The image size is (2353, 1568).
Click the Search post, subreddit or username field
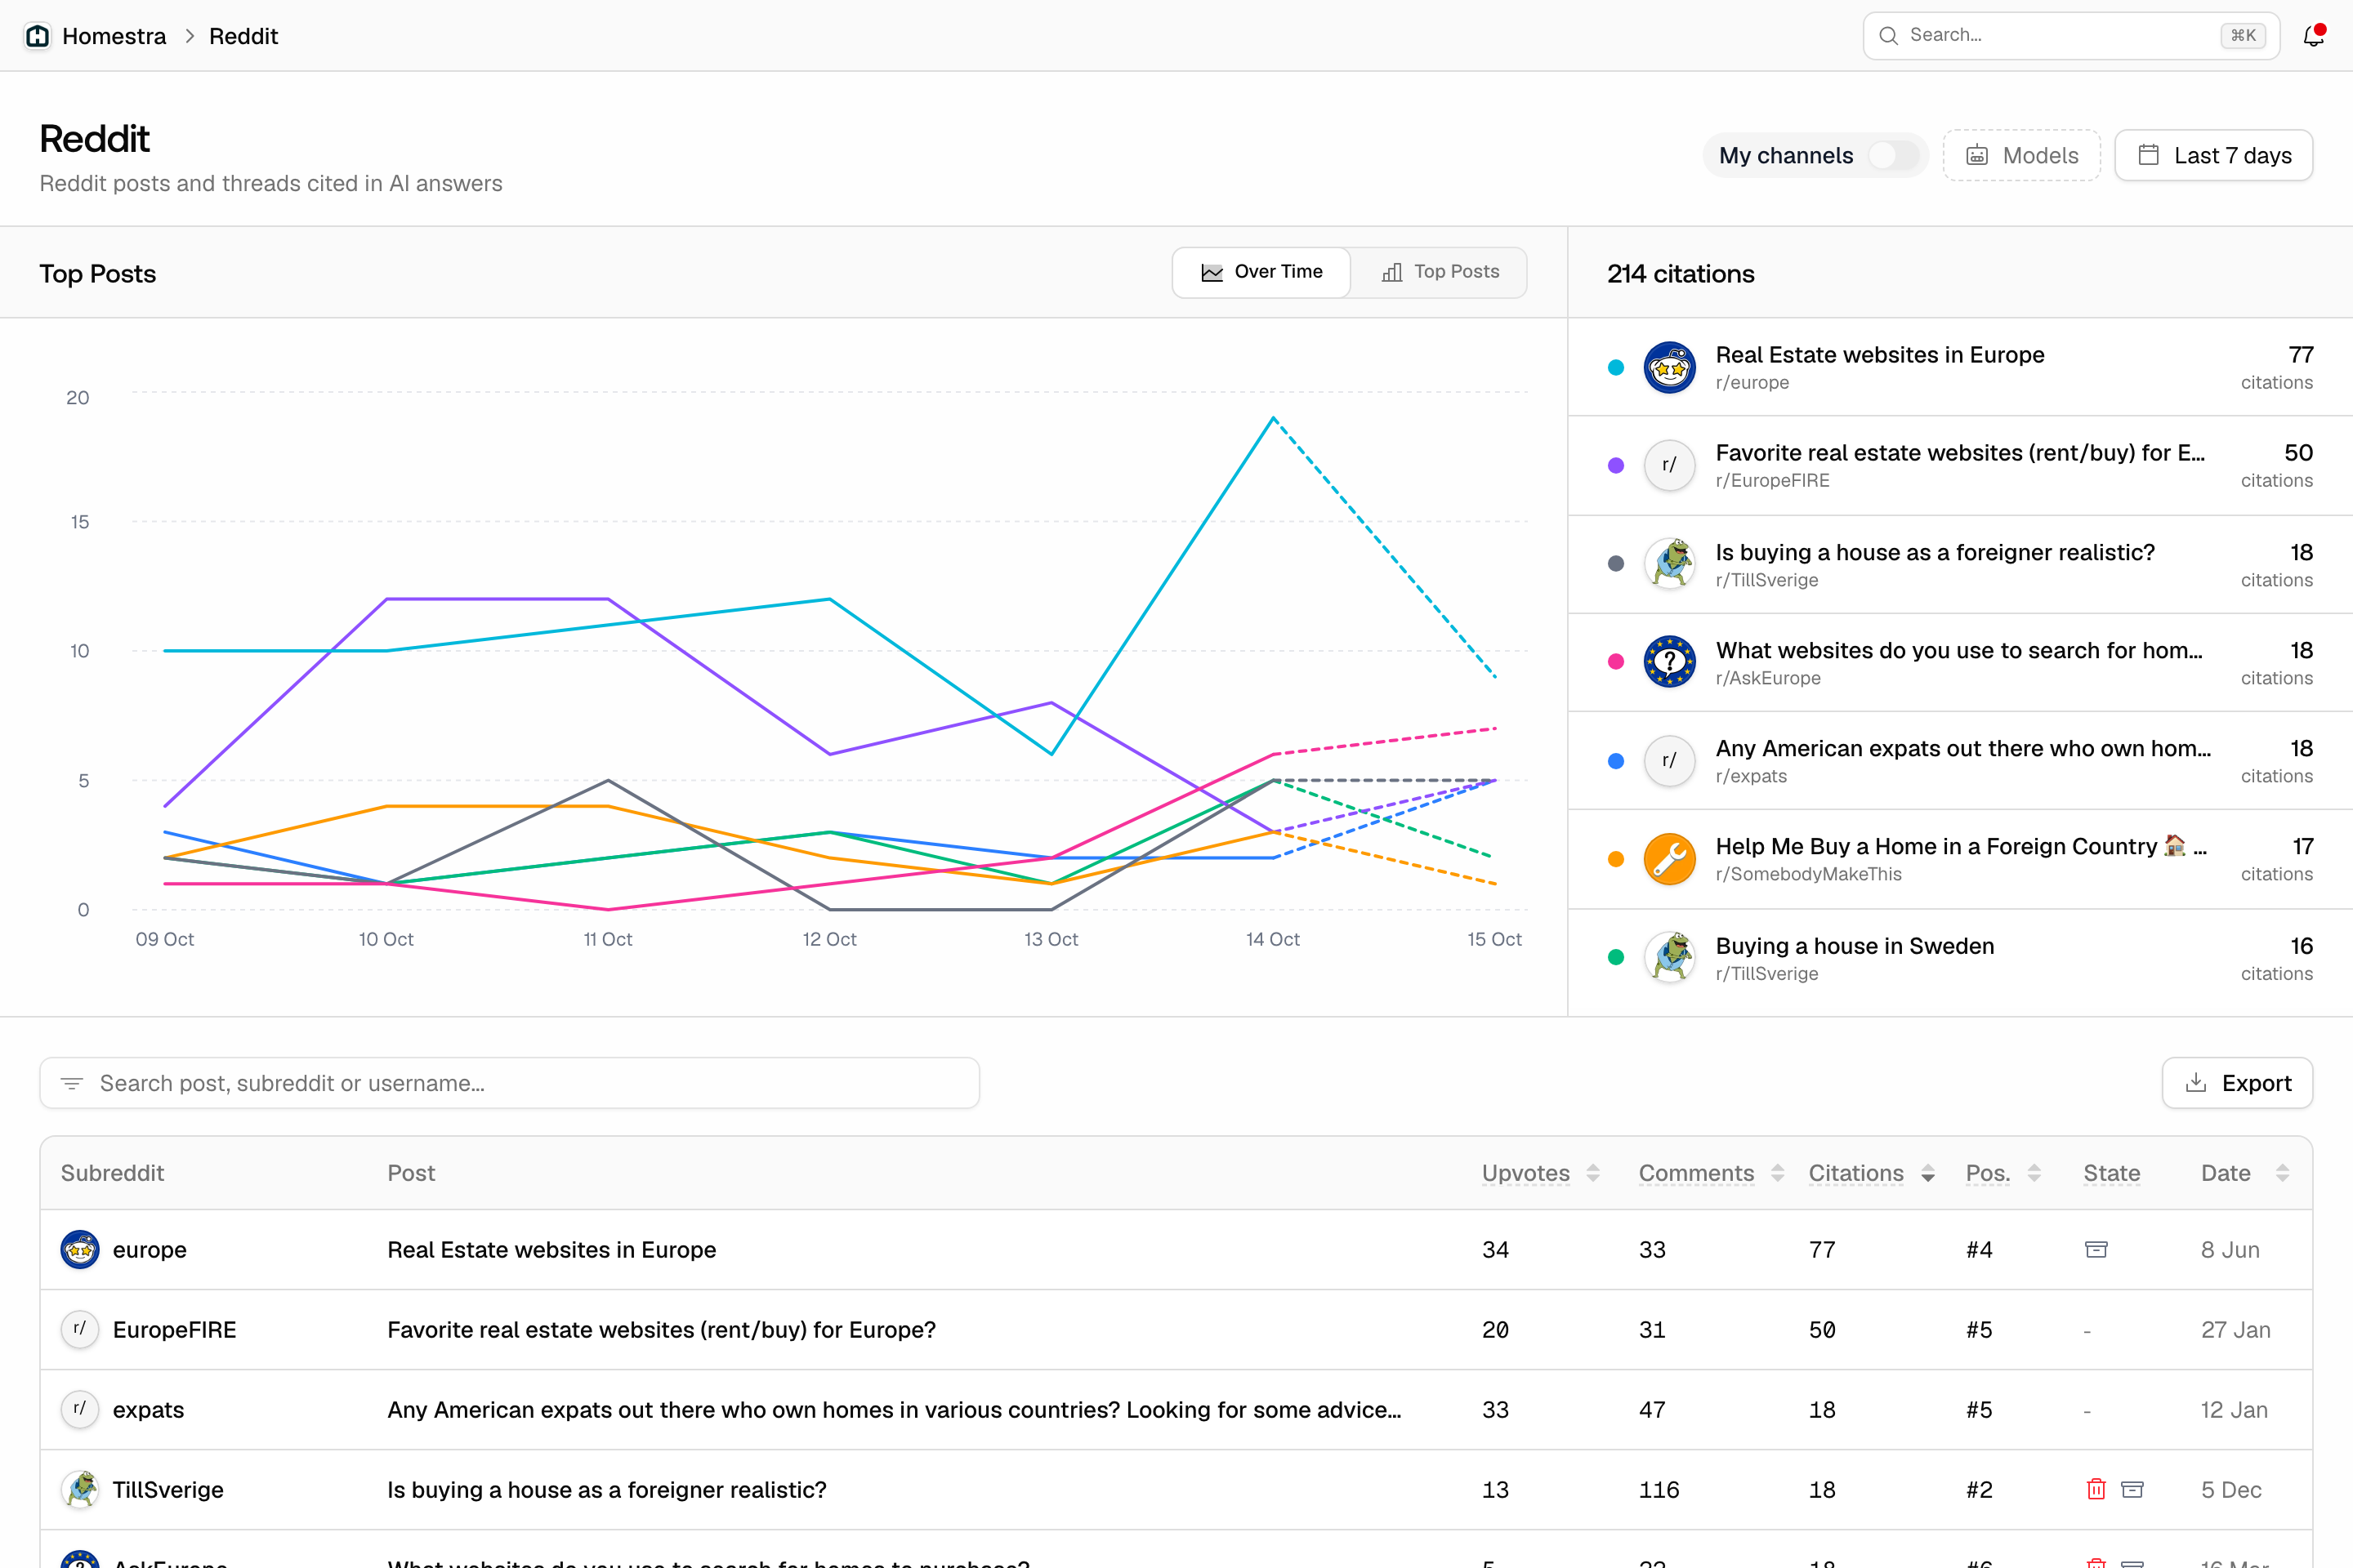point(509,1083)
